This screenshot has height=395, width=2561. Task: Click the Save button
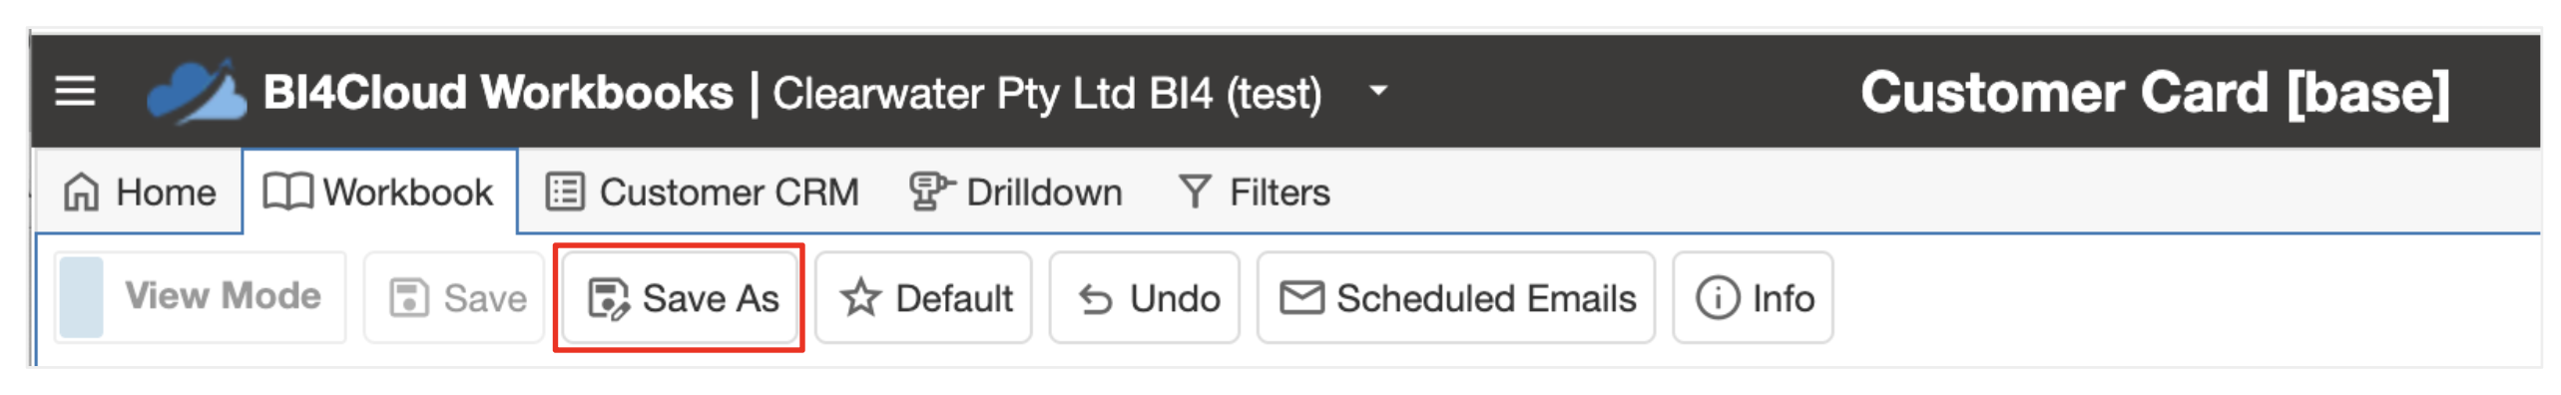point(455,297)
